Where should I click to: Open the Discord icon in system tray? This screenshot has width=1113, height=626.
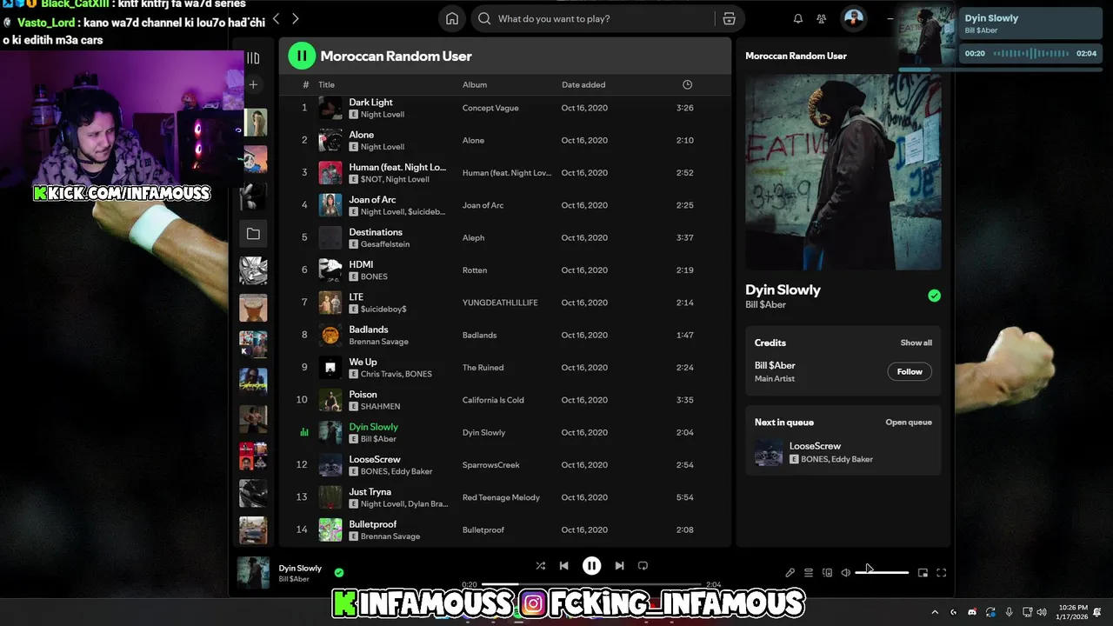tap(972, 612)
